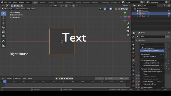Switch perspective/orthographic grid icon
The height and width of the screenshot is (96, 171).
128,35
